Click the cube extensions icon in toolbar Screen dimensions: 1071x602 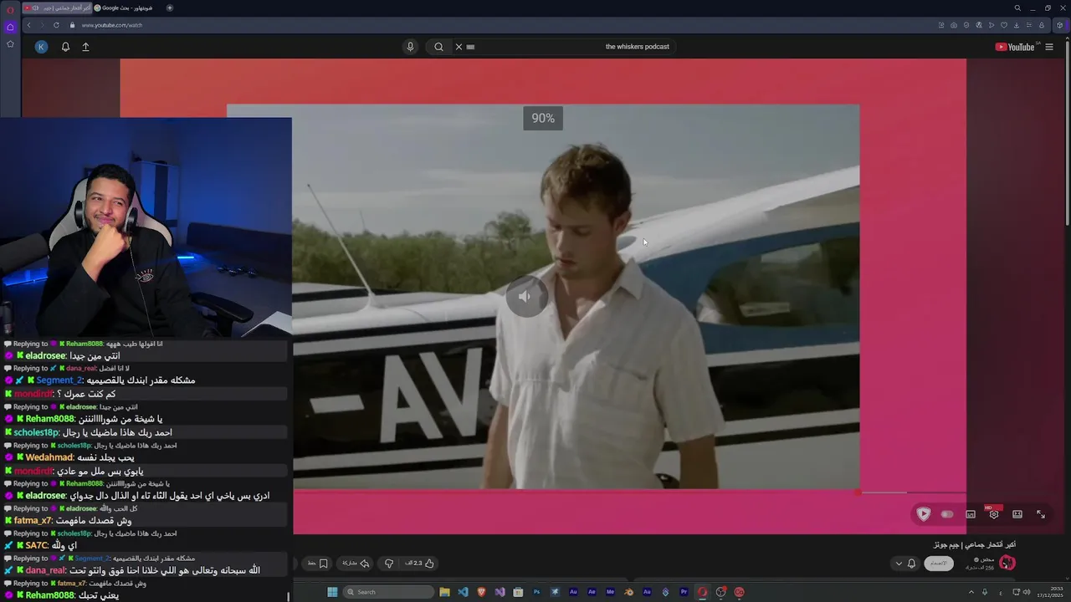[x=1060, y=25]
